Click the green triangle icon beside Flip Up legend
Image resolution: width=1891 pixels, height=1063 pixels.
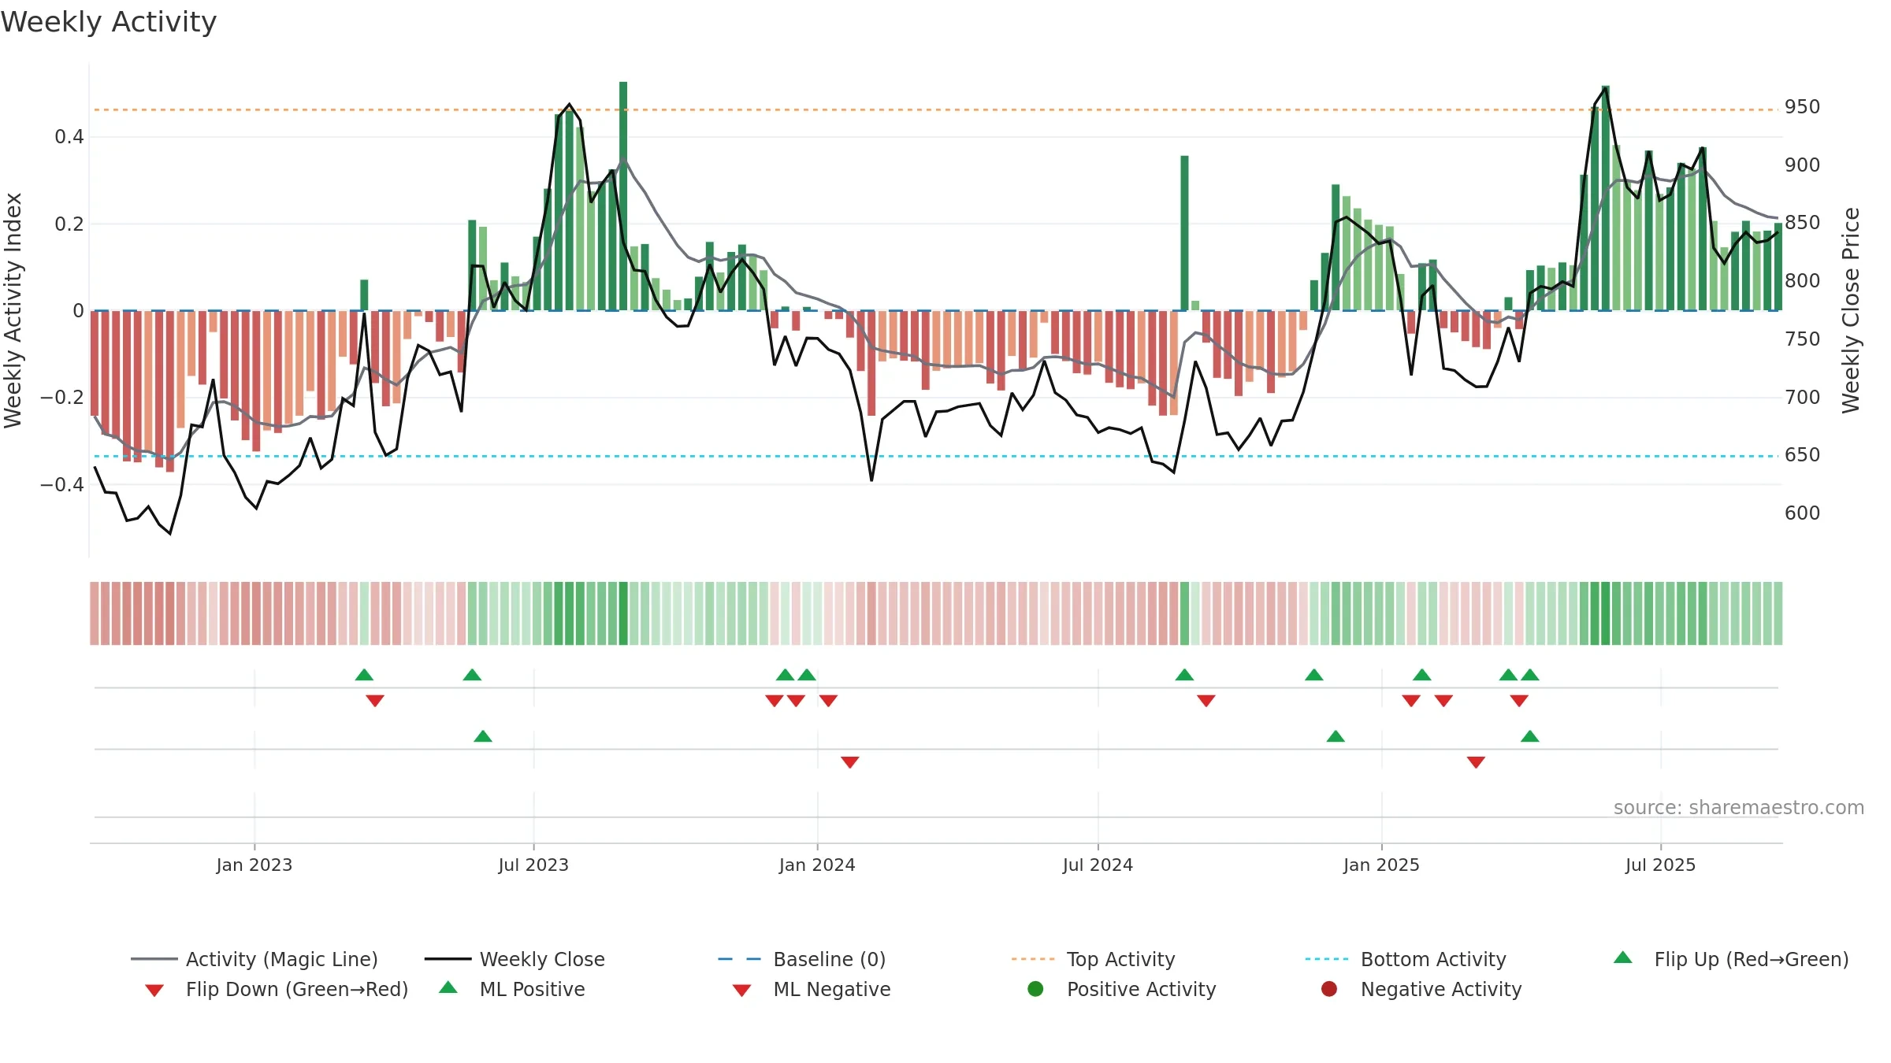(1623, 957)
